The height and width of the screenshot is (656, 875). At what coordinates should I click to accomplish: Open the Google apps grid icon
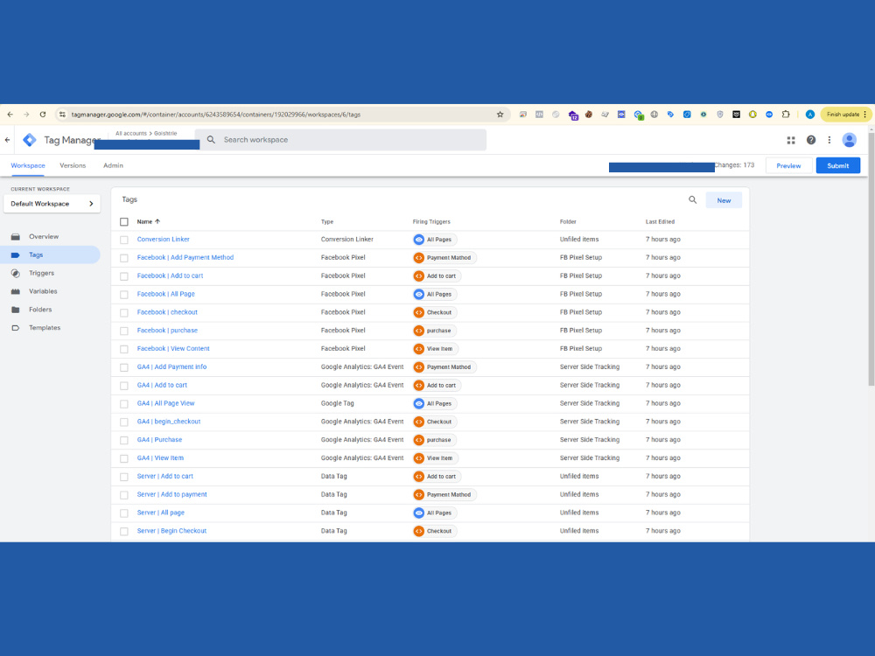[791, 140]
